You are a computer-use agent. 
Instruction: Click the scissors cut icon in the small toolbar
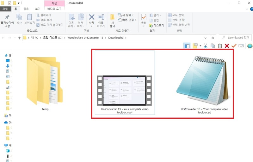[205, 46]
